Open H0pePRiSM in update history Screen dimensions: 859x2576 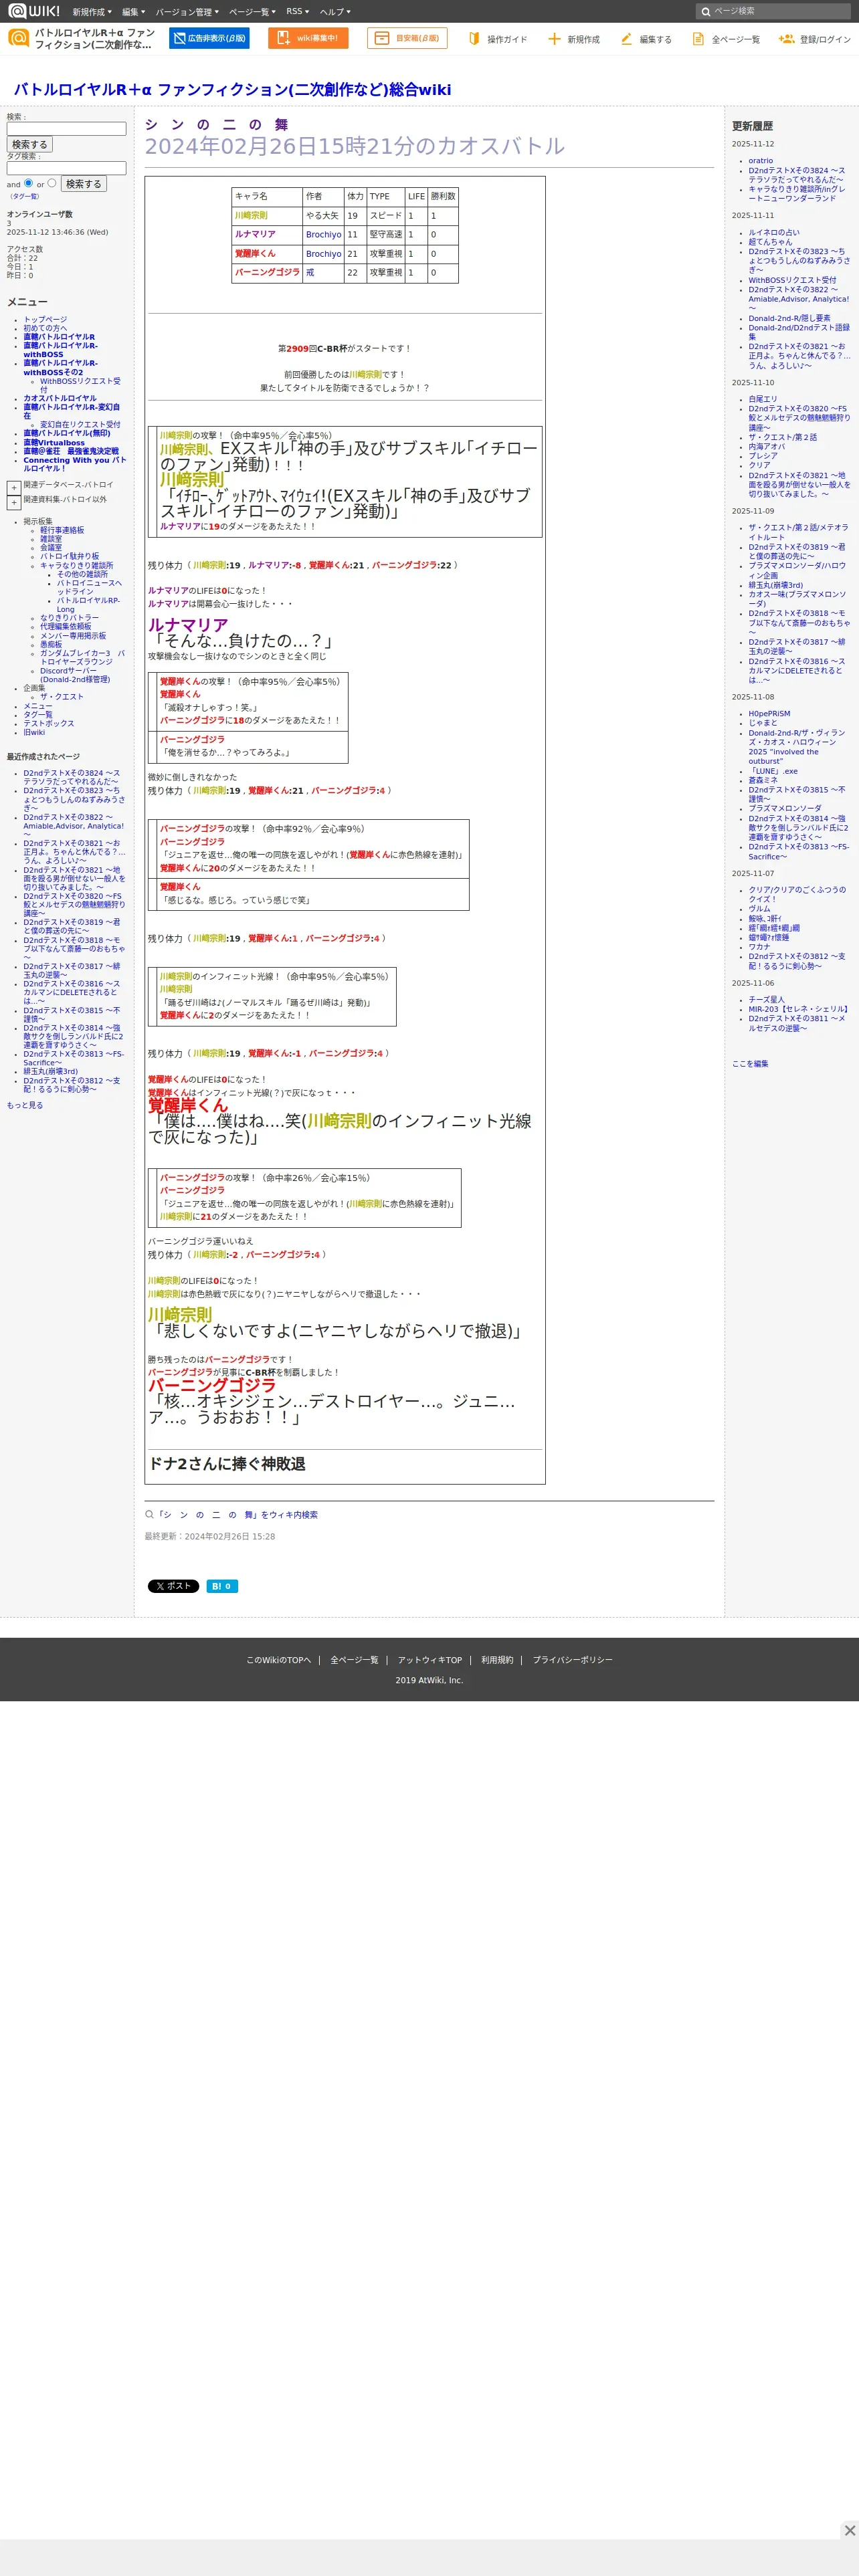point(769,714)
